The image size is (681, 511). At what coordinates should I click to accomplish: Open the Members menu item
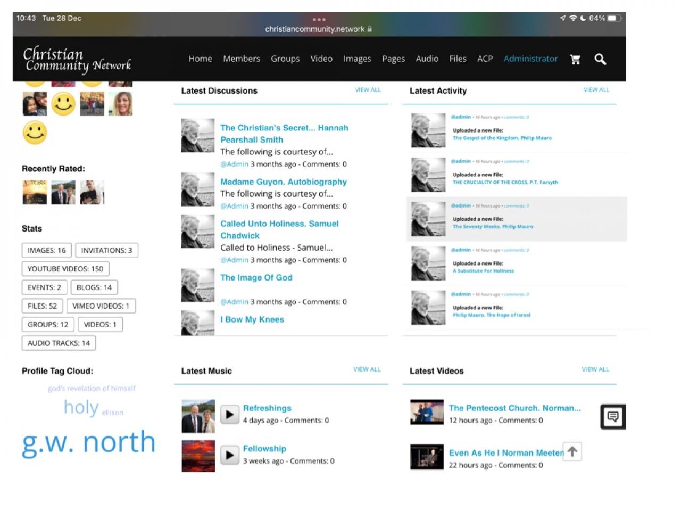(242, 59)
